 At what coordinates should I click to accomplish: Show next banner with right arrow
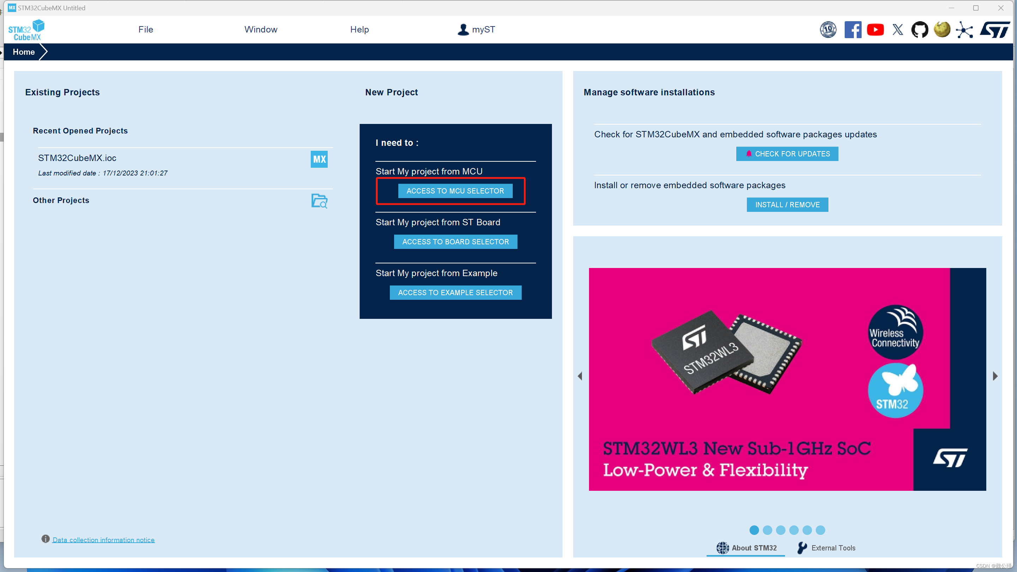tap(995, 376)
